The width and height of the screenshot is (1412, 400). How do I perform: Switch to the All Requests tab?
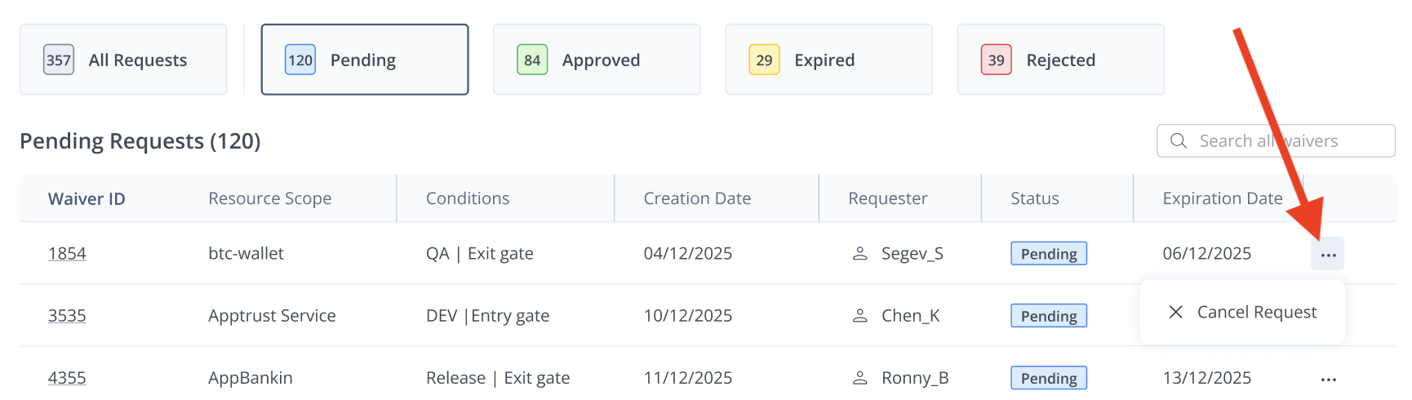point(123,60)
